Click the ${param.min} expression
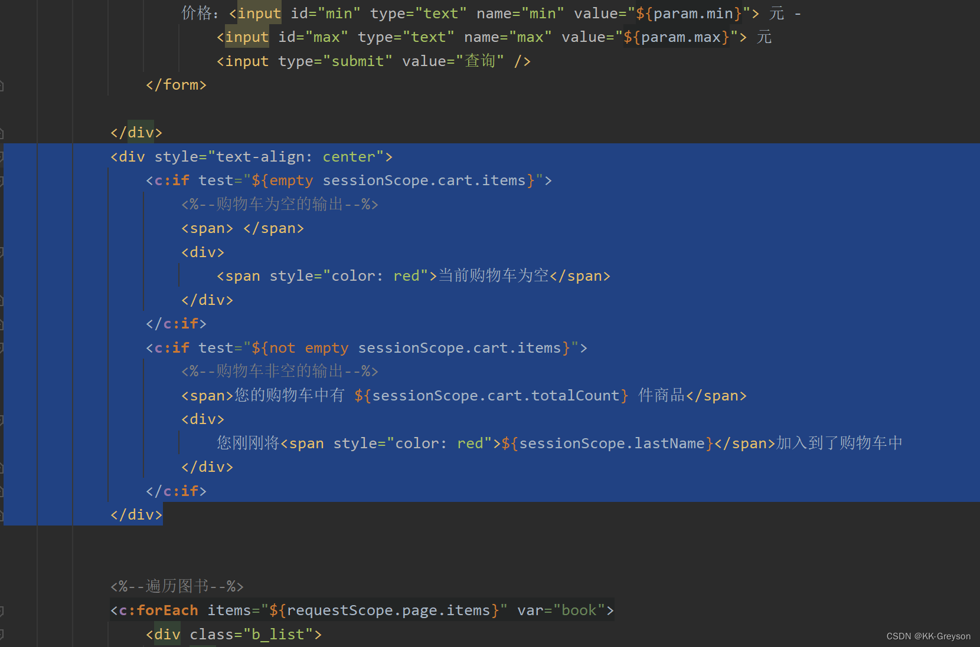This screenshot has height=647, width=980. click(688, 13)
